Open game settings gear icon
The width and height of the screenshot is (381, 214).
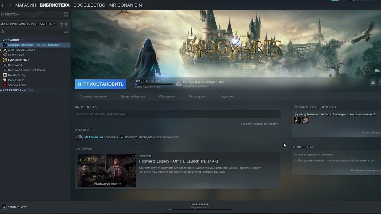pos(373,83)
